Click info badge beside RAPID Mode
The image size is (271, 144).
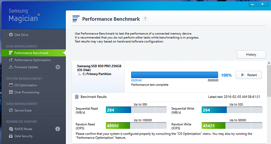tap(58, 129)
